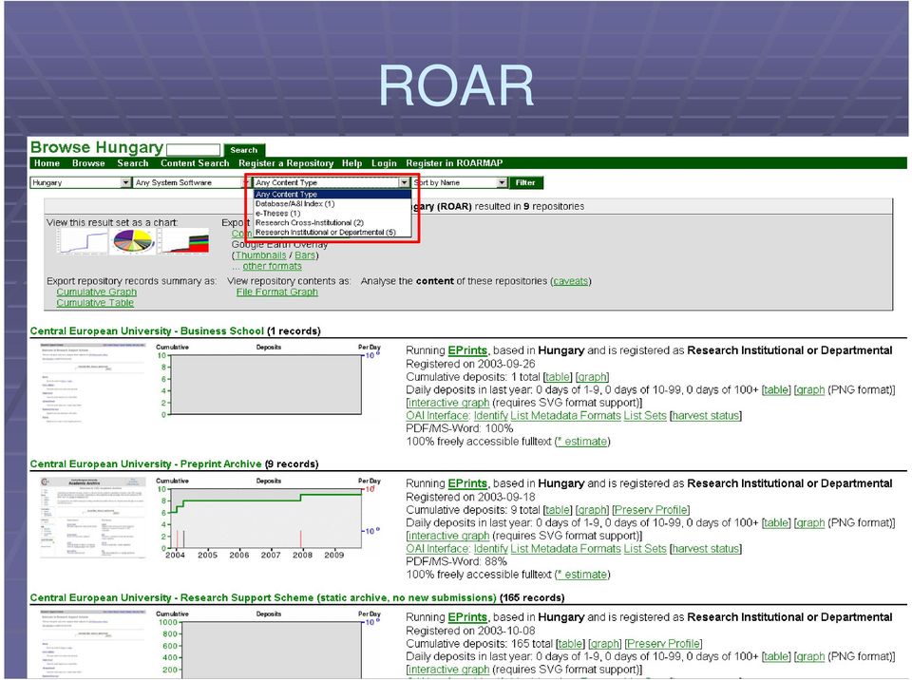Open harvest status link for Preprint Archive
Screen dimensions: 912x680
706,549
